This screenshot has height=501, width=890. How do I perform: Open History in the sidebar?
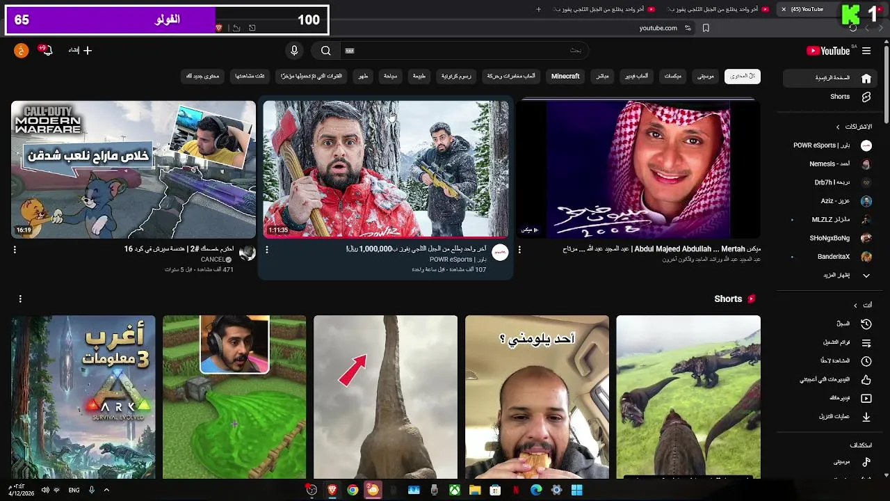pos(830,324)
